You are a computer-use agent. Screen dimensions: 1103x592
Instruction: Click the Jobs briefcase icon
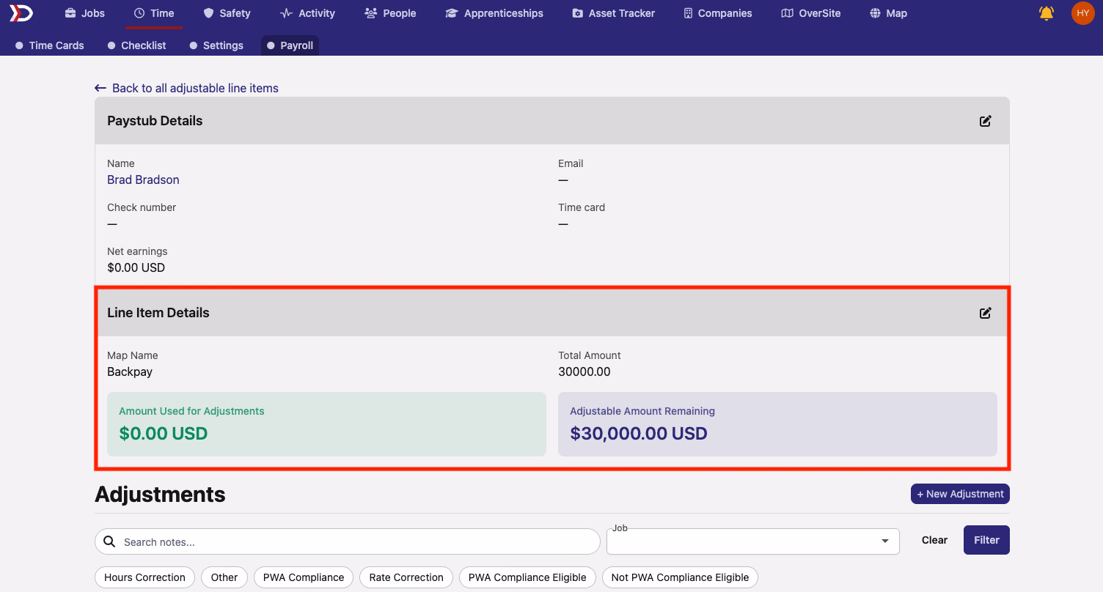(70, 13)
